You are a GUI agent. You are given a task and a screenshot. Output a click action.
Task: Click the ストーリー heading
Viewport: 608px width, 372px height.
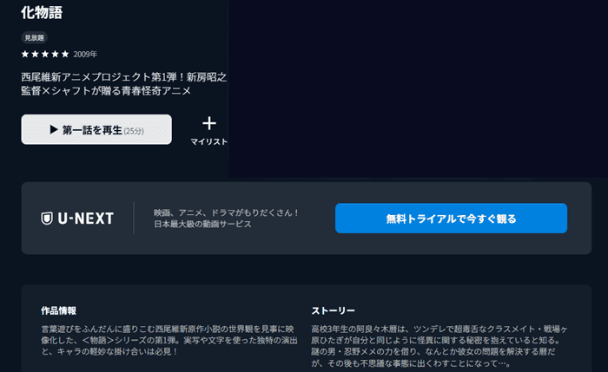click(x=333, y=310)
